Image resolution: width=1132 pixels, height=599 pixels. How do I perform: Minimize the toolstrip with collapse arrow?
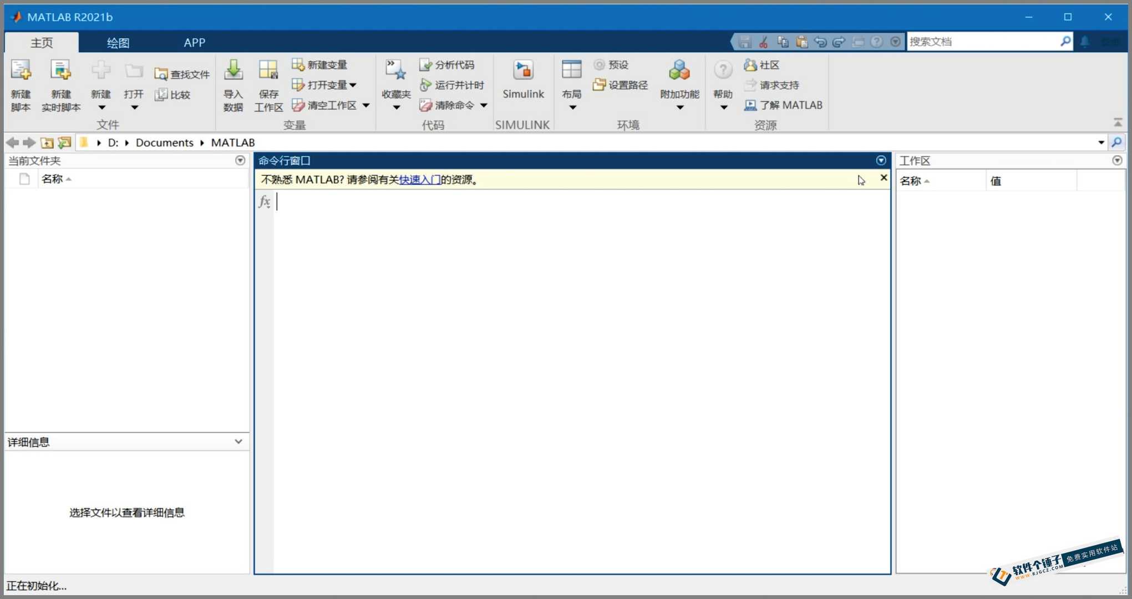(1118, 122)
